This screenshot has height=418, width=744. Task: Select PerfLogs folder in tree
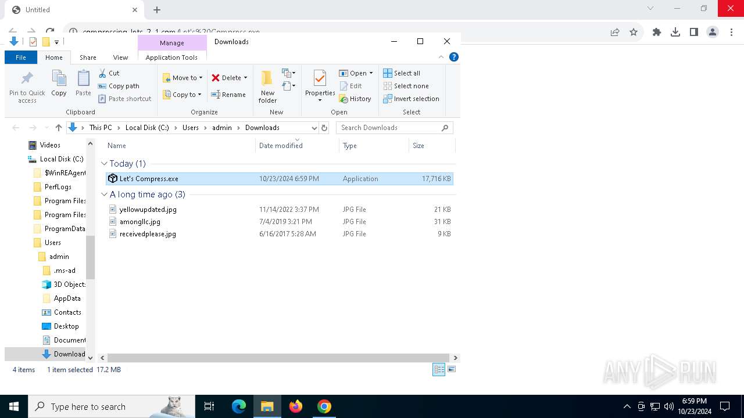pos(58,187)
